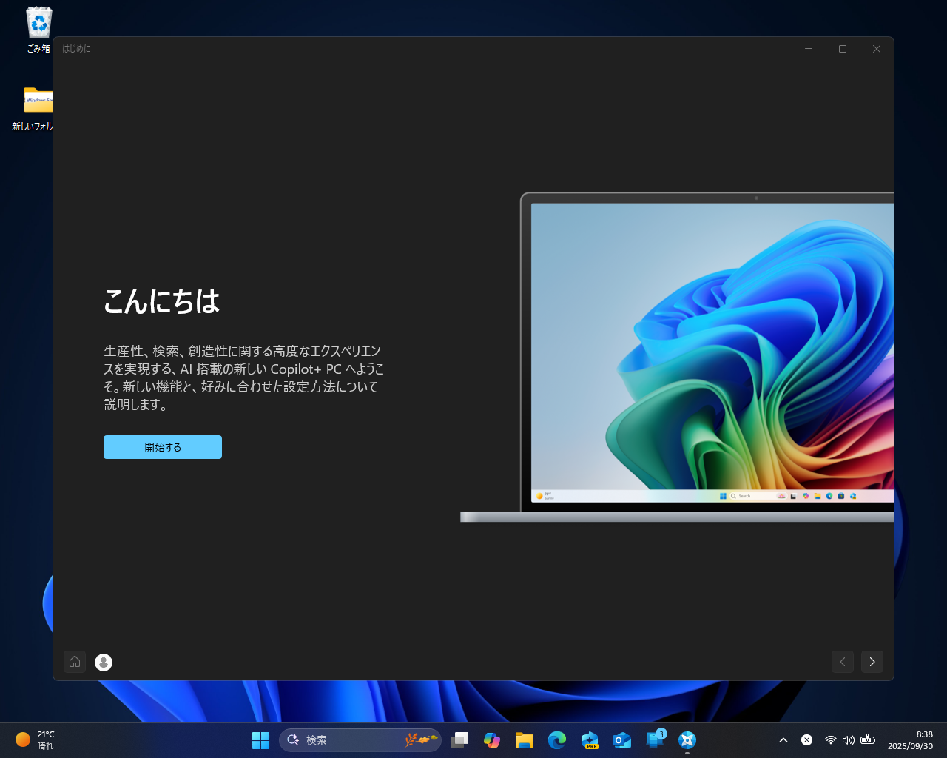The width and height of the screenshot is (947, 758).
Task: Open Outlook from the taskbar
Action: (621, 739)
